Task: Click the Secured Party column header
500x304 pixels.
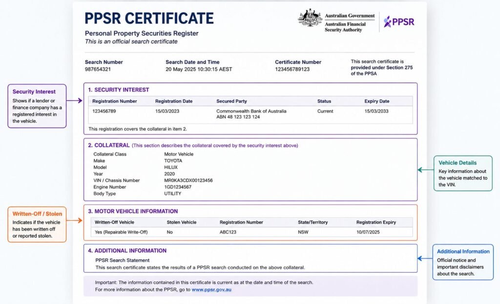Action: click(x=231, y=101)
